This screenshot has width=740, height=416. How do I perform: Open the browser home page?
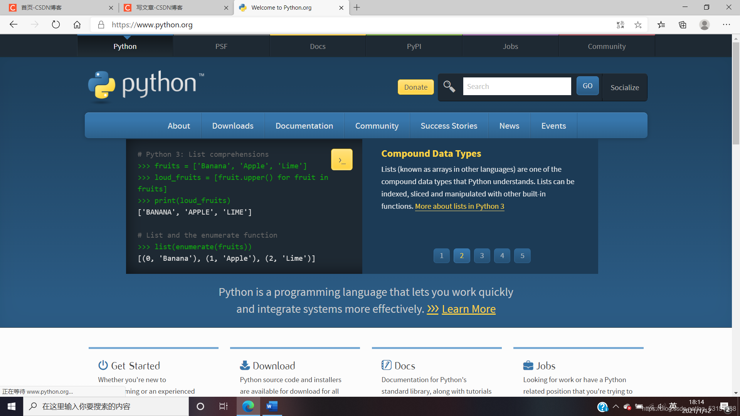(x=77, y=25)
